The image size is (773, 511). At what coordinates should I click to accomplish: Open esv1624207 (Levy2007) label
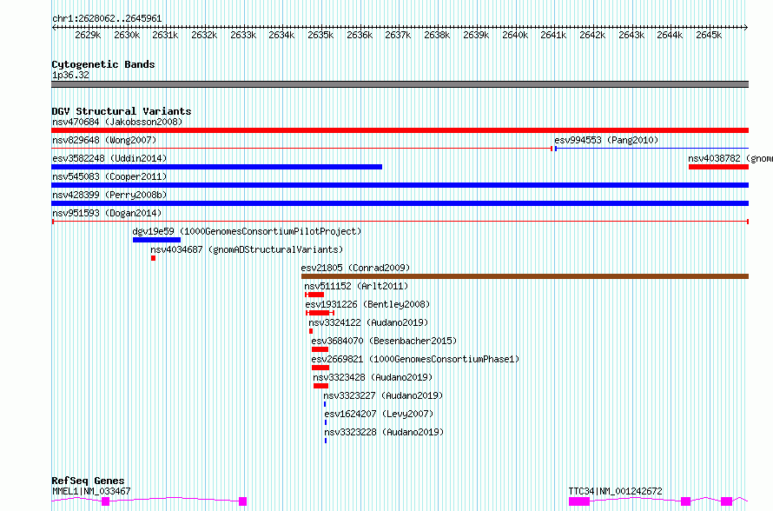pos(379,414)
